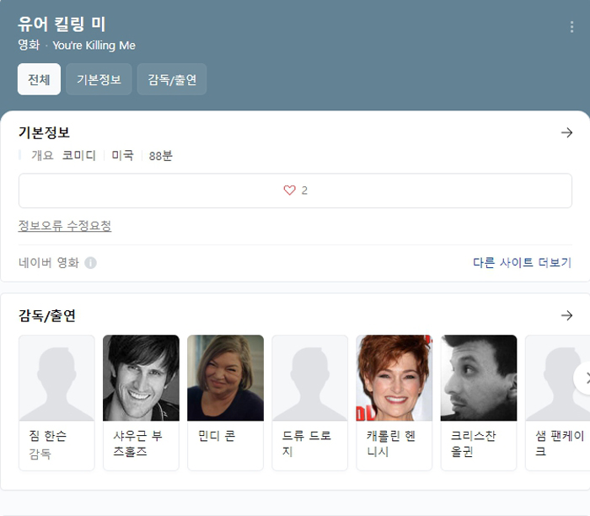
Task: Select the 전체 tab
Action: point(39,79)
